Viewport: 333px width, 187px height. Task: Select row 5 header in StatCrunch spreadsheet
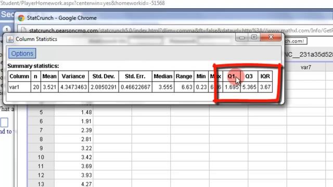(41, 112)
